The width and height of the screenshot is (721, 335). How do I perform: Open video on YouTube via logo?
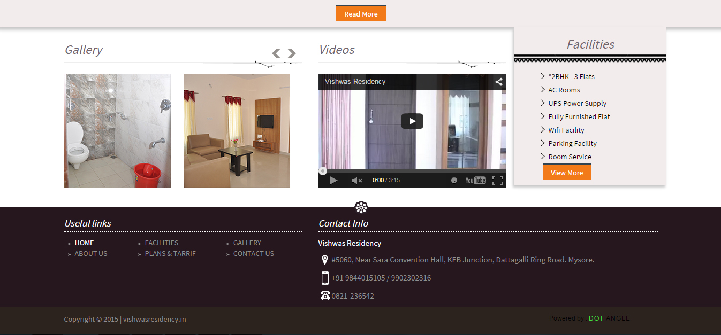pyautogui.click(x=475, y=181)
